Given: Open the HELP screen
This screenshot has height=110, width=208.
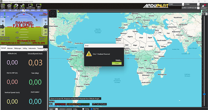Looking at the screenshot, I should click(39, 6).
